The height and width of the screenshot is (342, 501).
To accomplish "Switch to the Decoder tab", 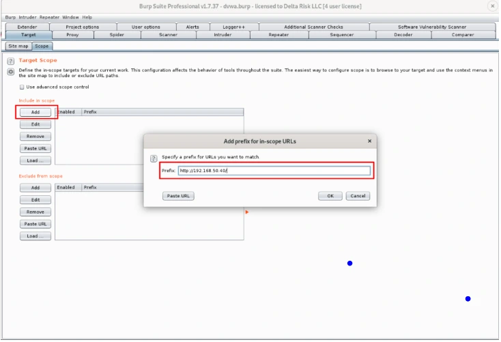I will coord(403,35).
